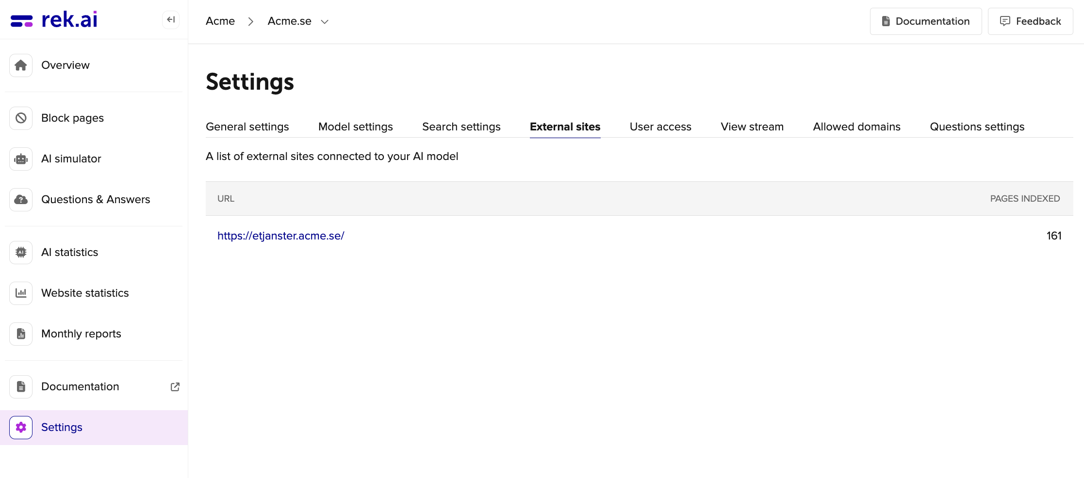Image resolution: width=1084 pixels, height=478 pixels.
Task: Switch to Model settings tab
Action: [356, 127]
